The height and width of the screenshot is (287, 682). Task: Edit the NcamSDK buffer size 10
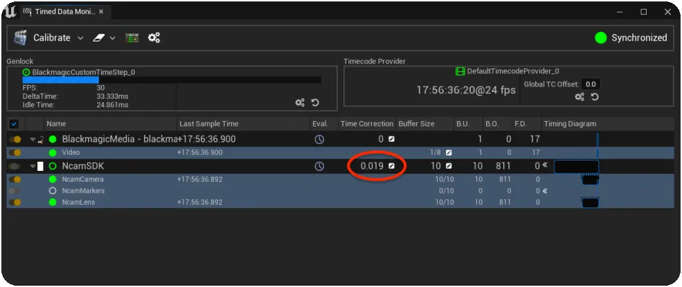point(436,166)
